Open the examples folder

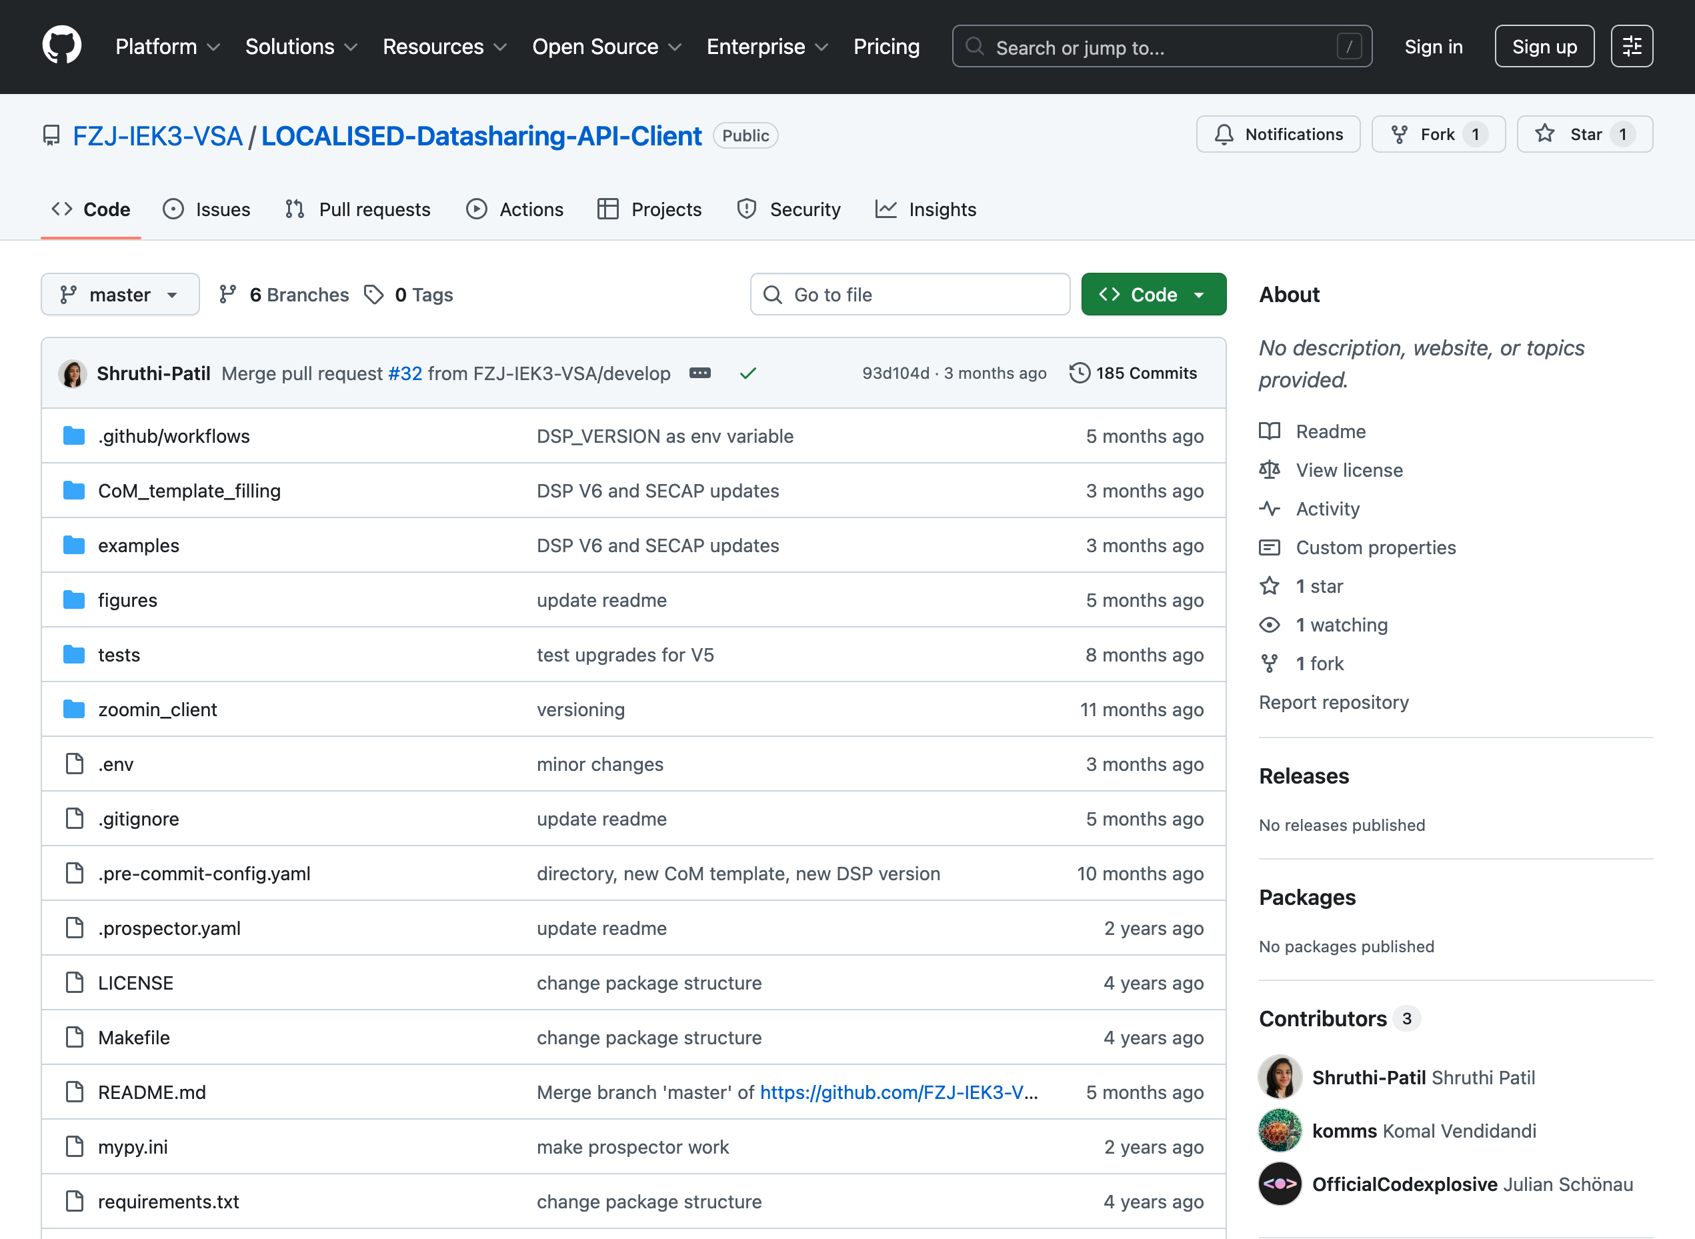(139, 545)
